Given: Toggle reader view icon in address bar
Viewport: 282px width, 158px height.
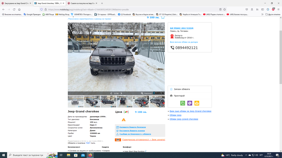Looking at the screenshot, I should pos(220,10).
